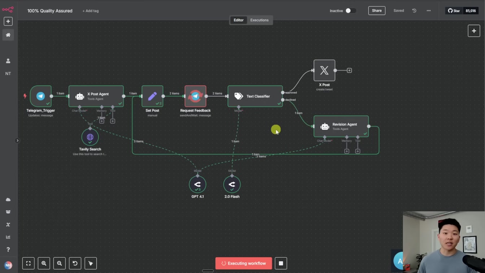The width and height of the screenshot is (485, 273).
Task: Expand the collapsed left sidebar arrow
Action: pos(17,140)
